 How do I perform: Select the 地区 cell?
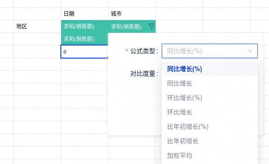[x=37, y=26]
